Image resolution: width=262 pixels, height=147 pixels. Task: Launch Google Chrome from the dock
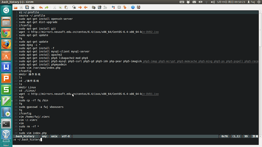(x=6, y=33)
